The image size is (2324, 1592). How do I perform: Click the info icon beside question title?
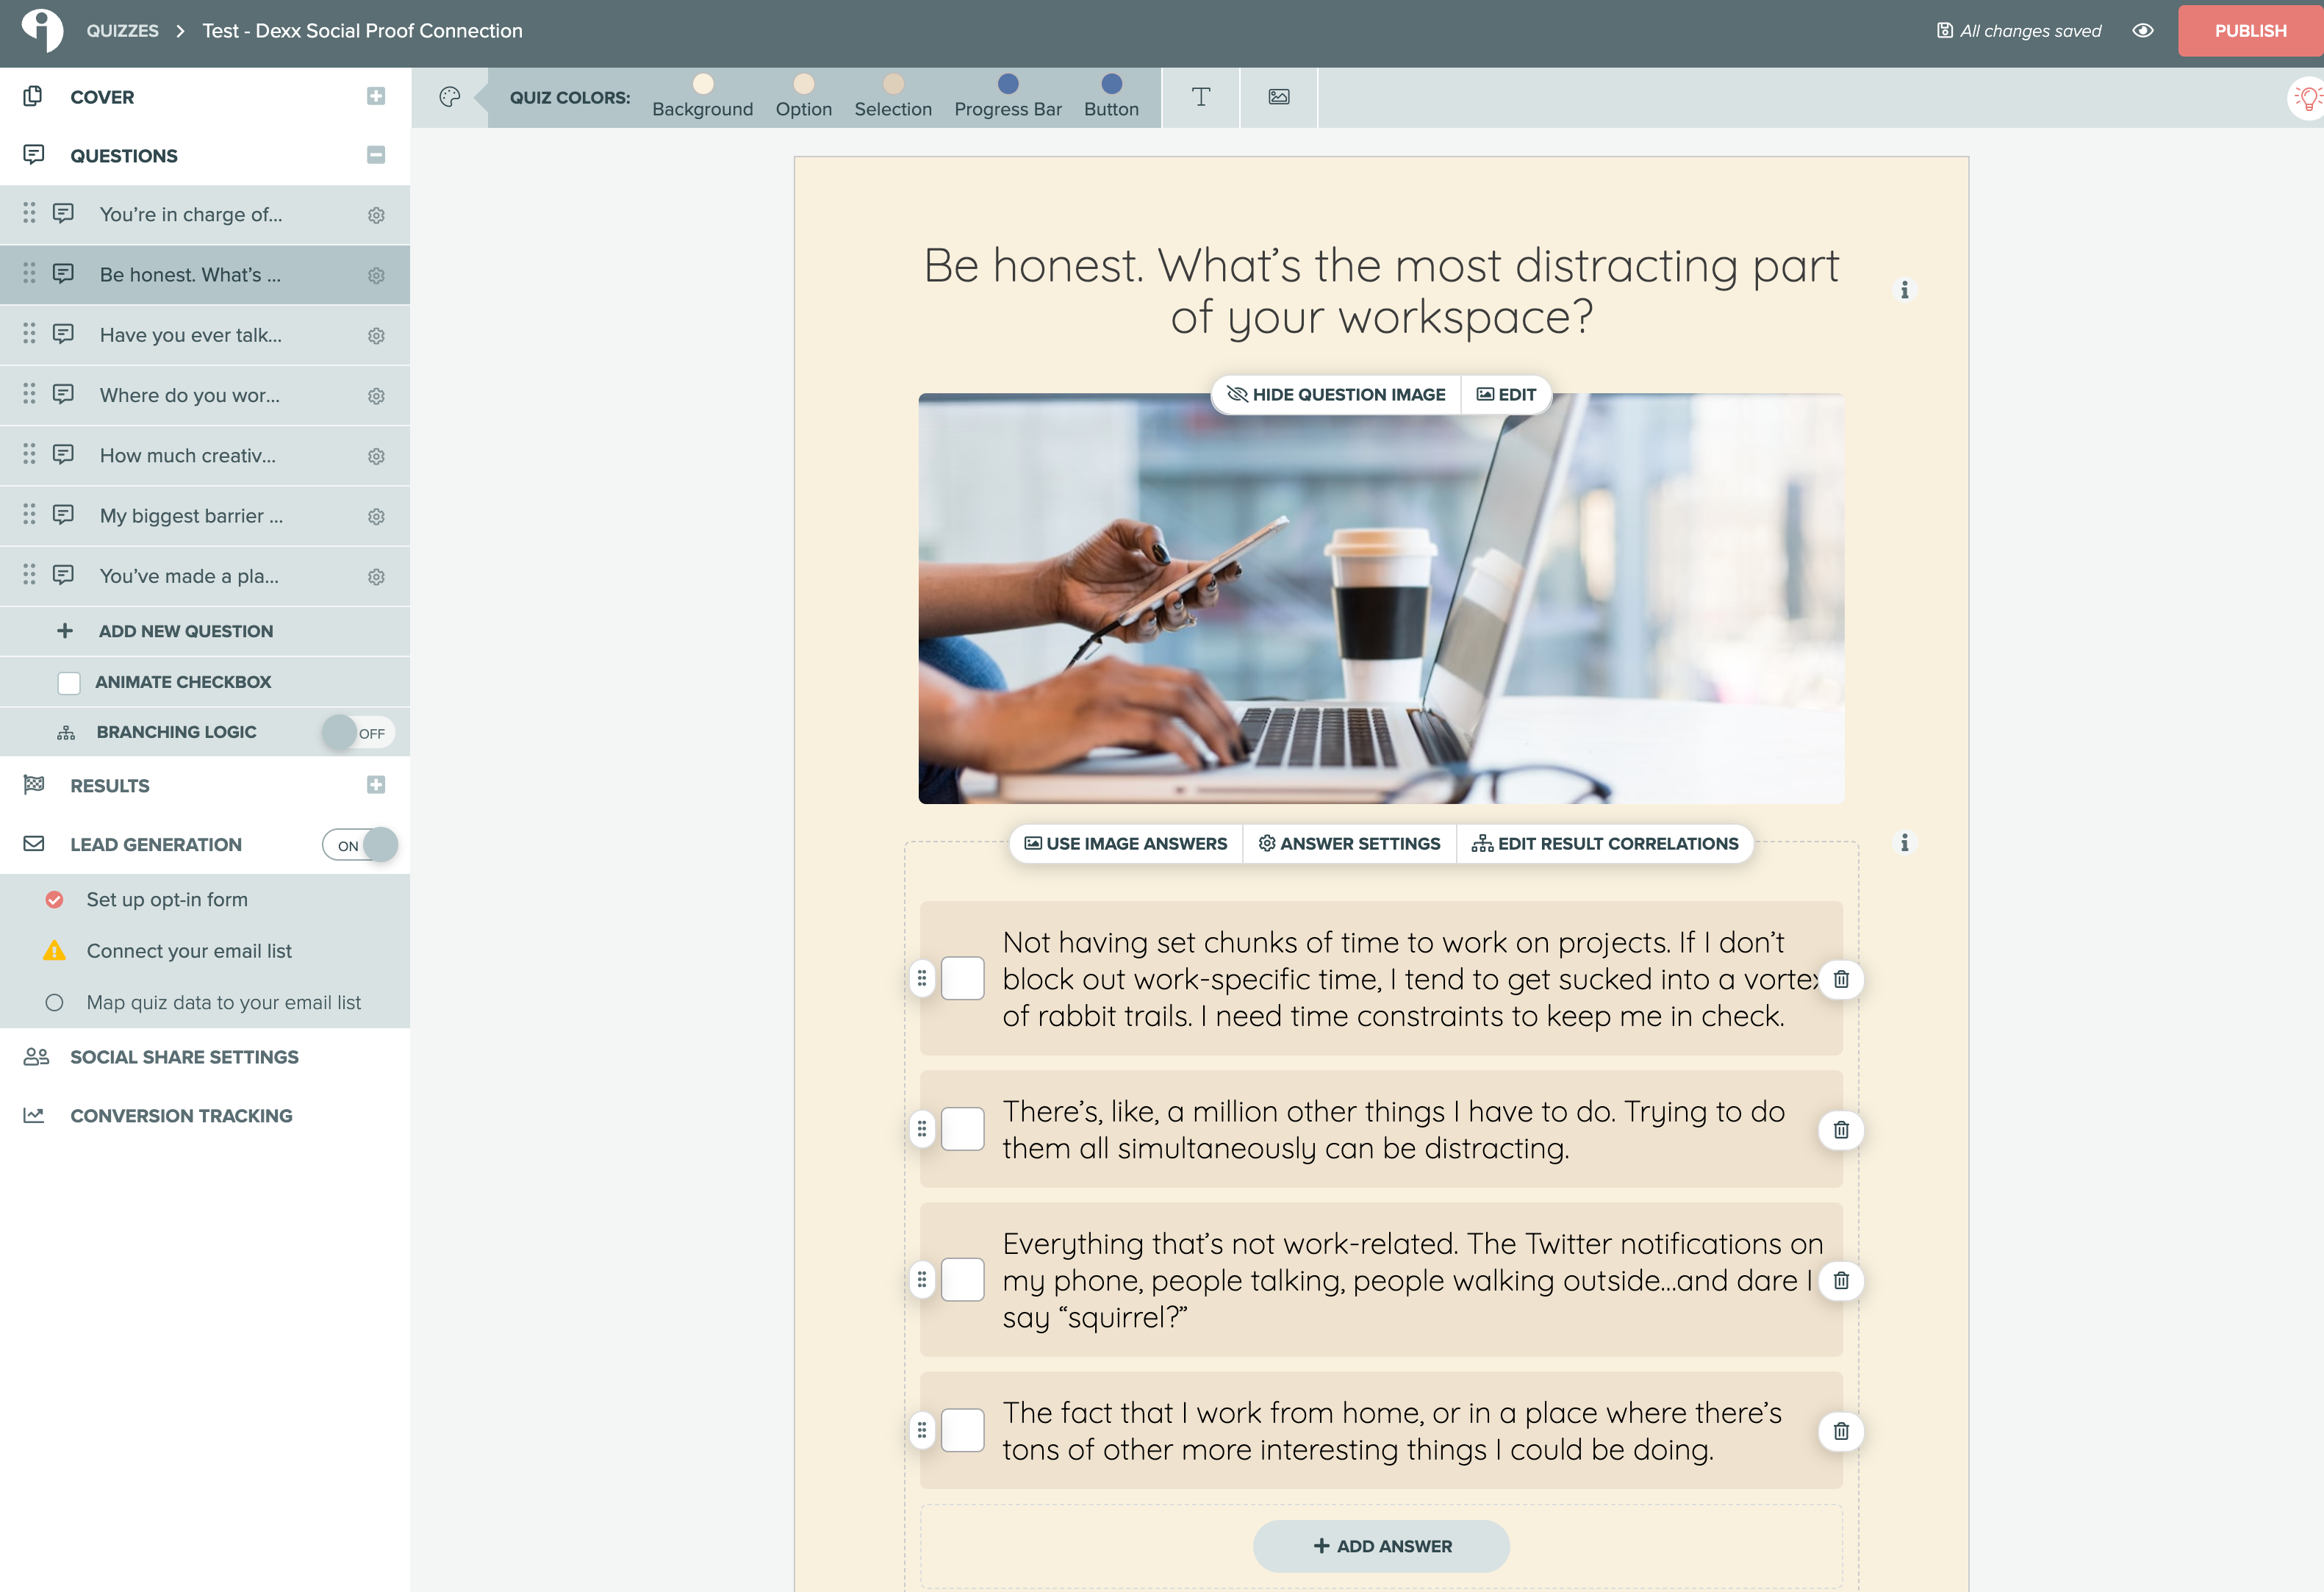(1904, 290)
